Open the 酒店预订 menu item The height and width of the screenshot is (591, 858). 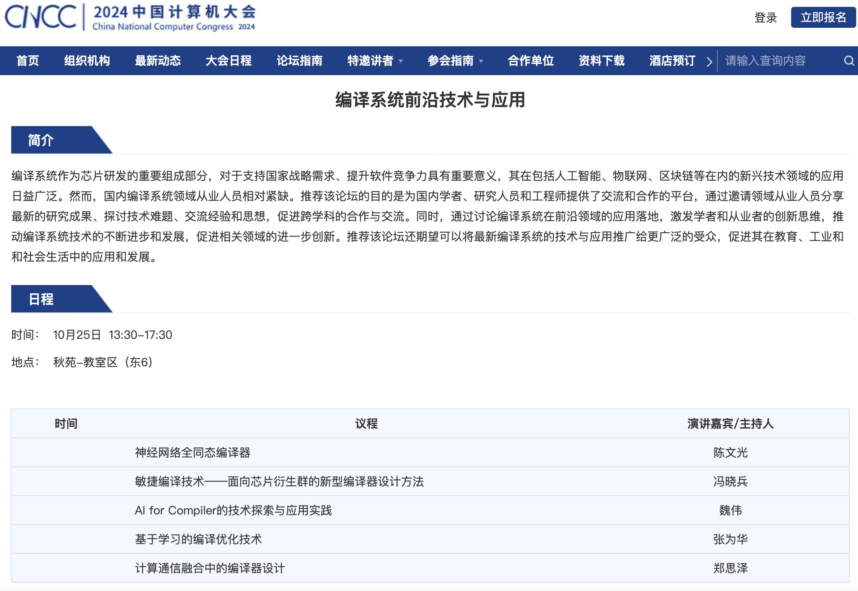coord(672,61)
